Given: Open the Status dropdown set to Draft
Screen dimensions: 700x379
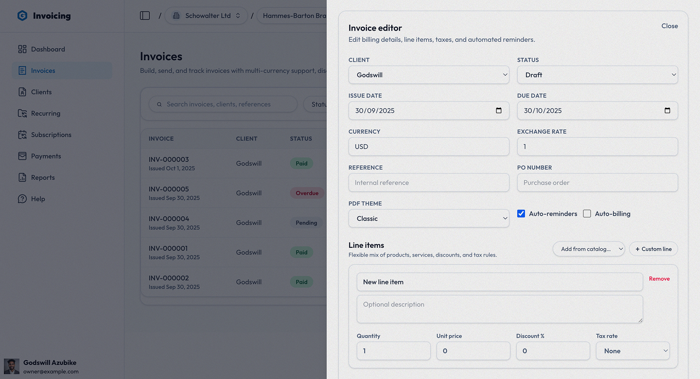Looking at the screenshot, I should [x=597, y=75].
